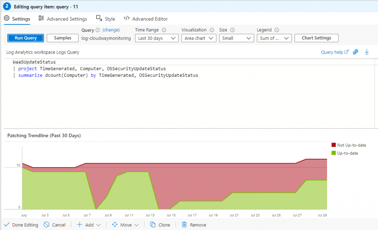The height and width of the screenshot is (230, 378).
Task: Click the Time Range info icon
Action: (x=164, y=30)
